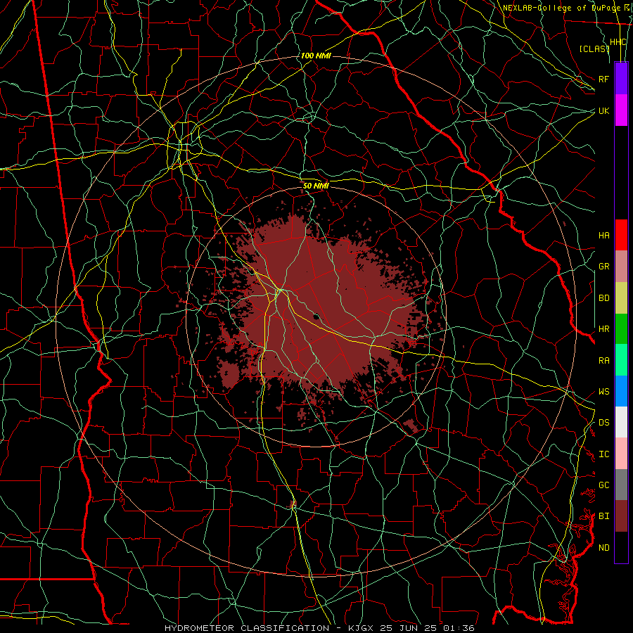Image resolution: width=633 pixels, height=633 pixels.
Task: Pick the RA light green swatch
Action: click(621, 360)
